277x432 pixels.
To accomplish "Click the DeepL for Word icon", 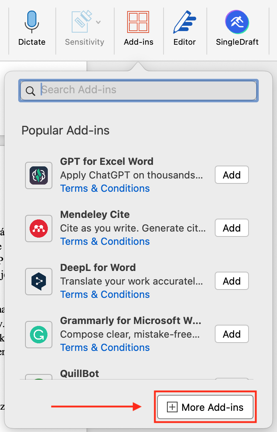I will tap(38, 281).
